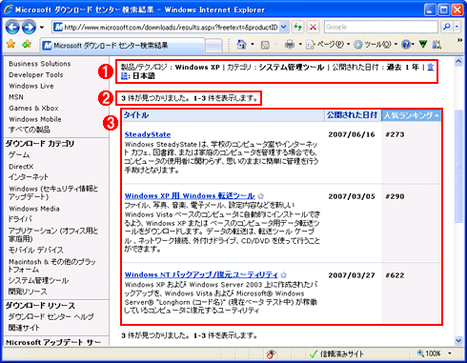Open the Games & Xbox link

point(33,108)
